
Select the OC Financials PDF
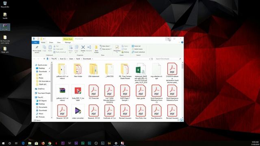tap(94, 92)
